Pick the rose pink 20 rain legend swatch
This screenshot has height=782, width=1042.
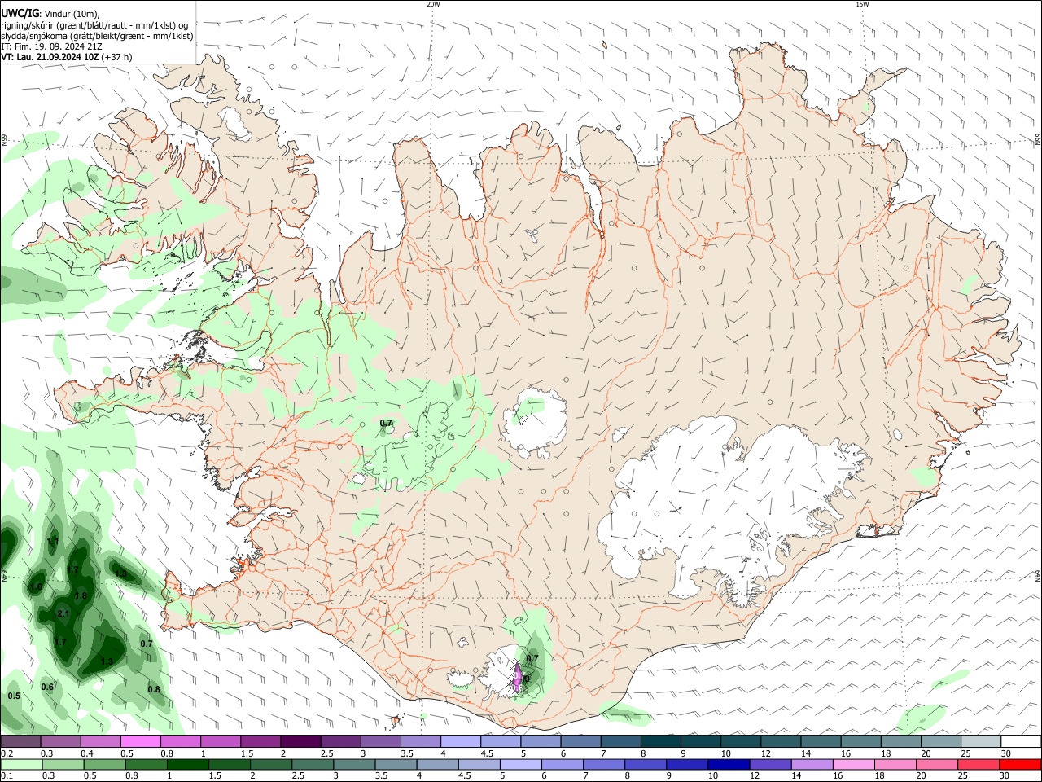pyautogui.click(x=936, y=764)
